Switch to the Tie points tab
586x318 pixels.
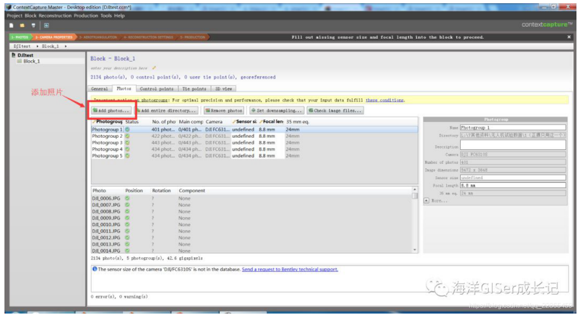click(x=194, y=89)
